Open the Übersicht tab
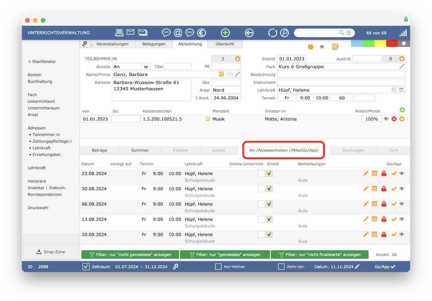This screenshot has width=432, height=301. point(225,44)
